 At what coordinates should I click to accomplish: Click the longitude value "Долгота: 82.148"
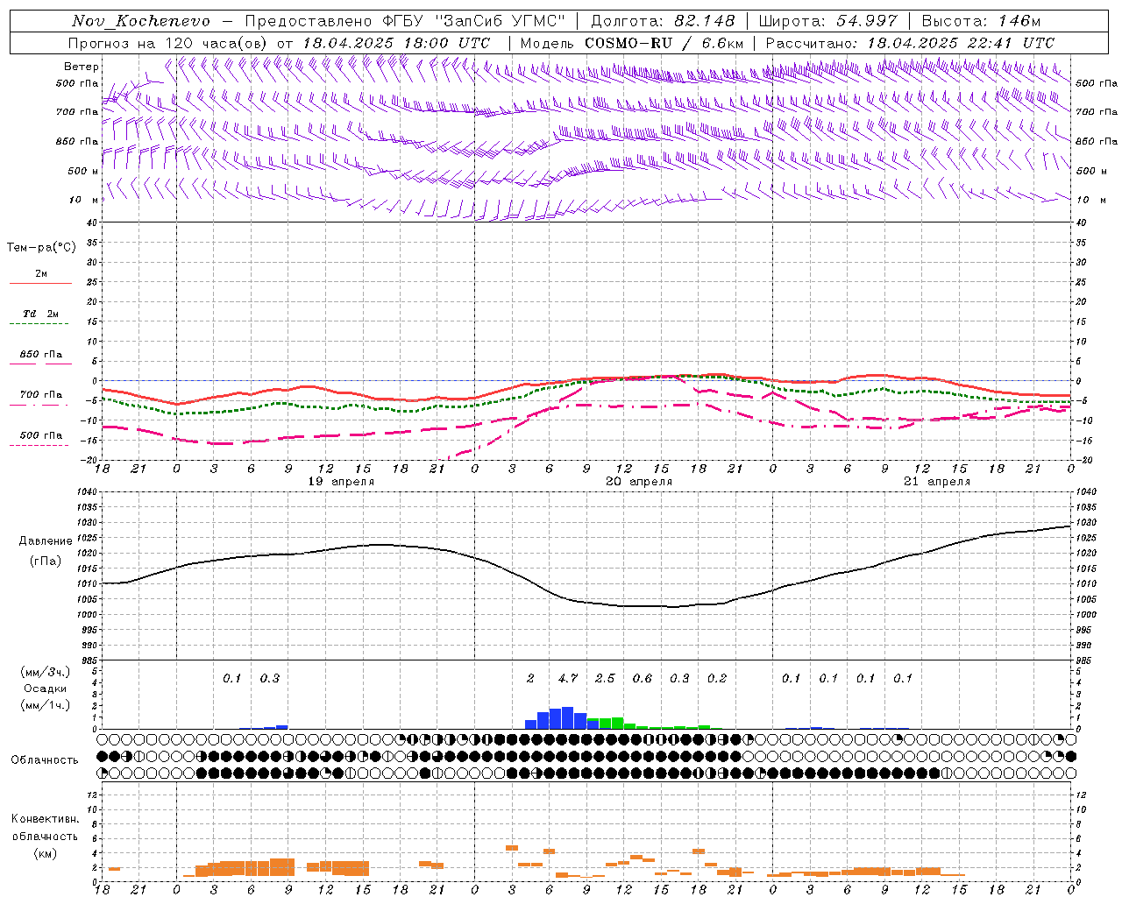tap(663, 21)
